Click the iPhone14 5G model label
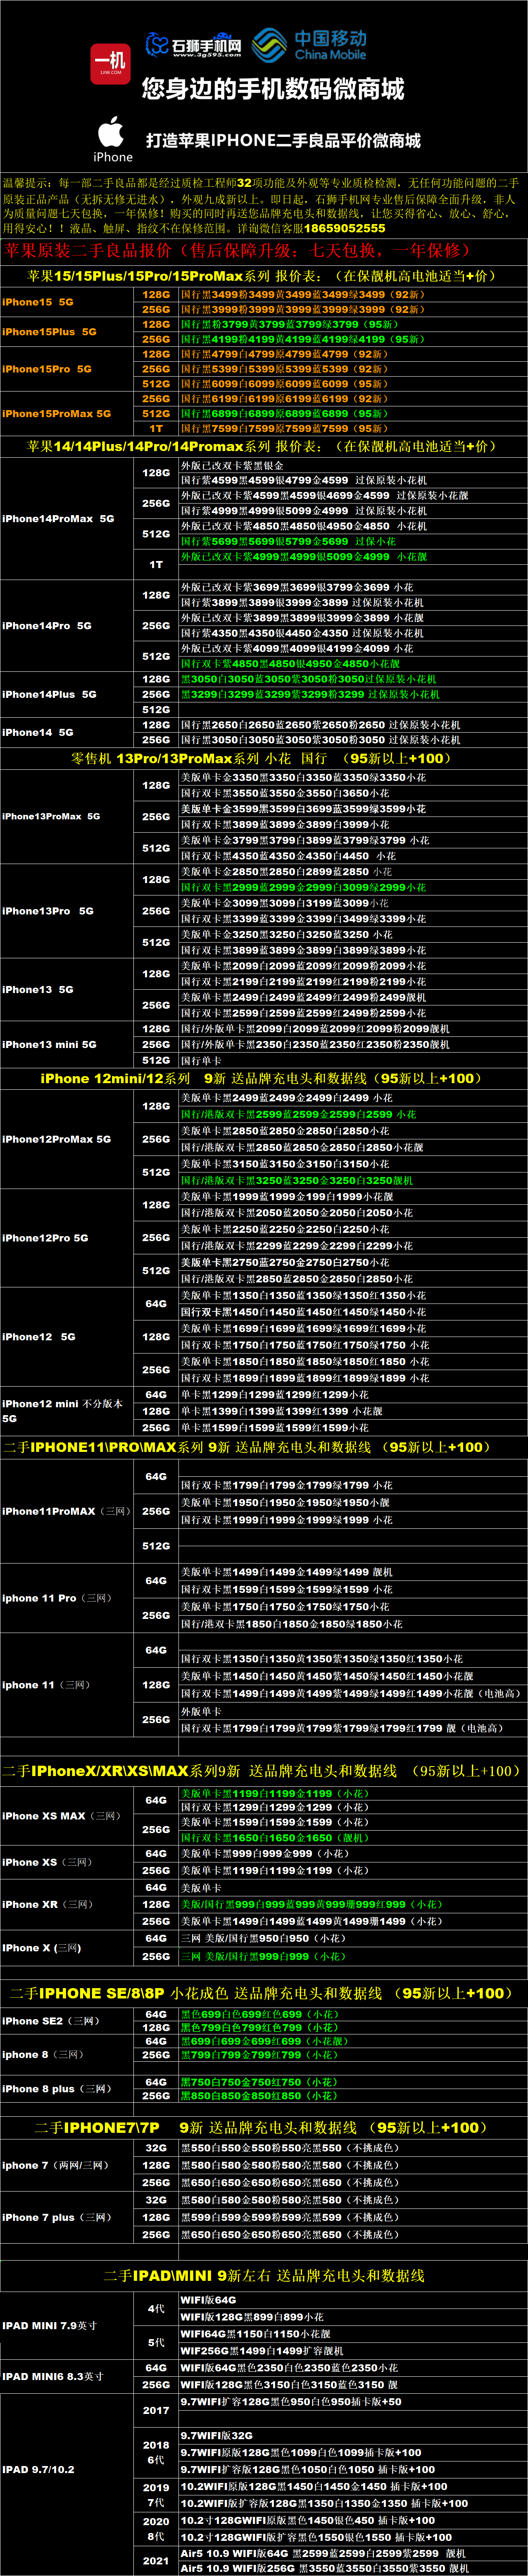Screen dimensions: 528x2576 click(x=37, y=732)
